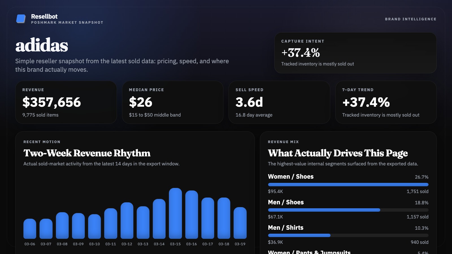Viewport: 452px width, 254px height.
Task: Click the adidas brand heading
Action: pyautogui.click(x=42, y=45)
